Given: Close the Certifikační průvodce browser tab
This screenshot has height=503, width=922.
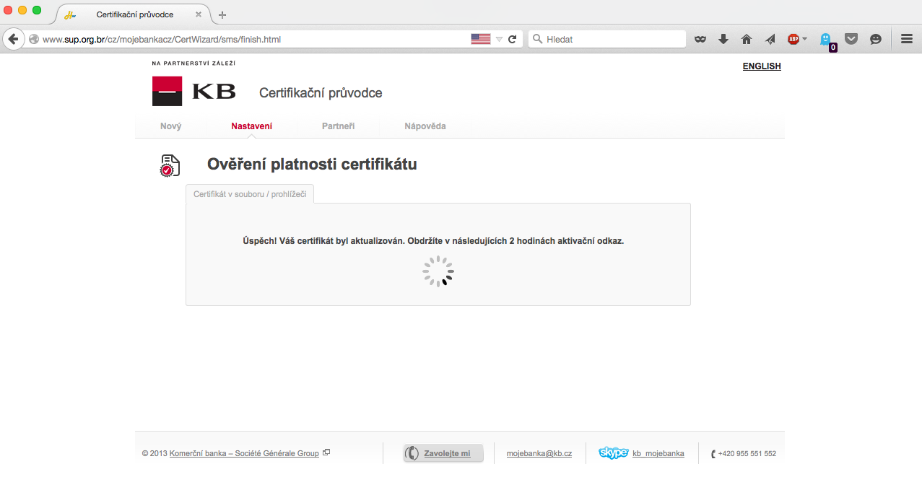Looking at the screenshot, I should (199, 14).
